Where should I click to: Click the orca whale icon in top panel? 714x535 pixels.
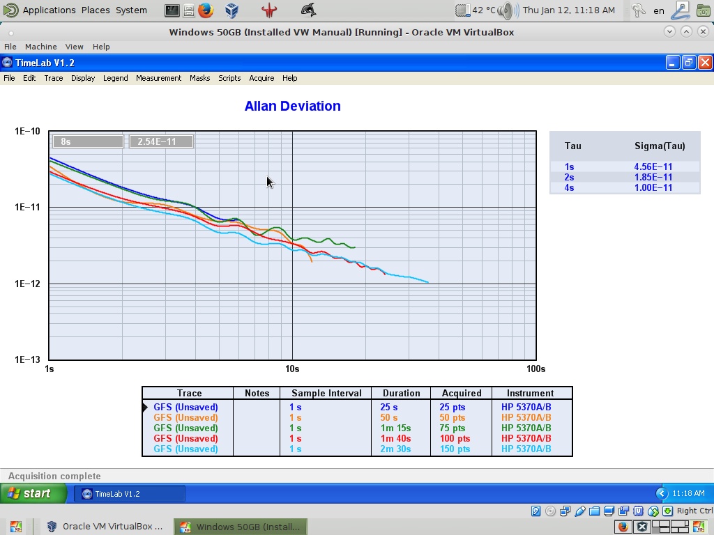pos(307,10)
